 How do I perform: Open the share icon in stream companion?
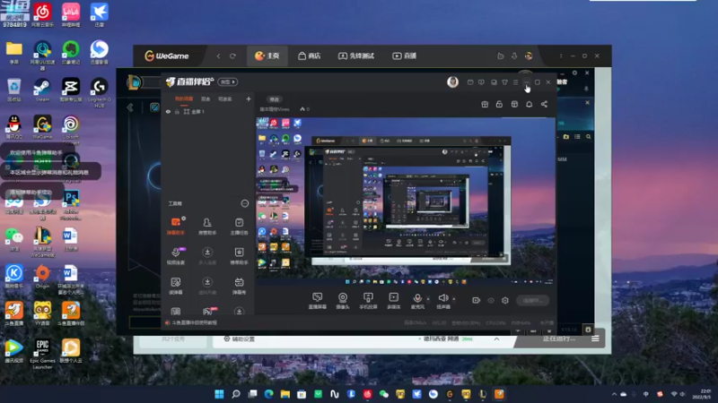coord(544,104)
